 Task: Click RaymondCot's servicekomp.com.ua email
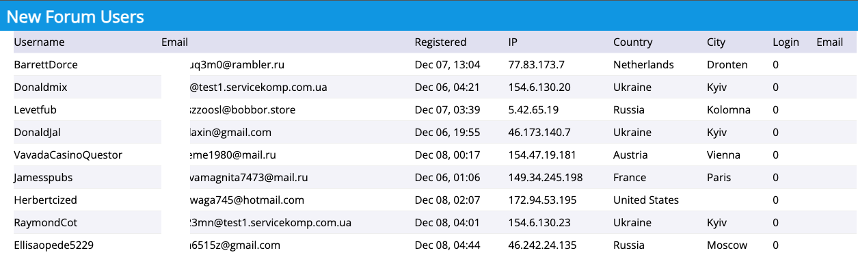[x=271, y=223]
